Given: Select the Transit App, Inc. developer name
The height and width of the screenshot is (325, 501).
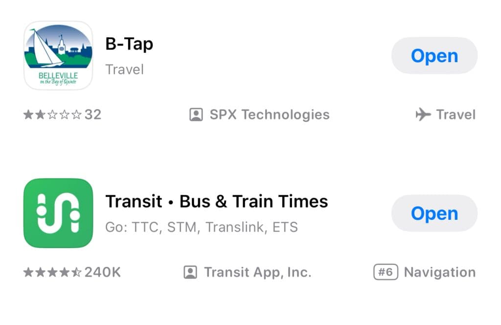Looking at the screenshot, I should pyautogui.click(x=257, y=272).
